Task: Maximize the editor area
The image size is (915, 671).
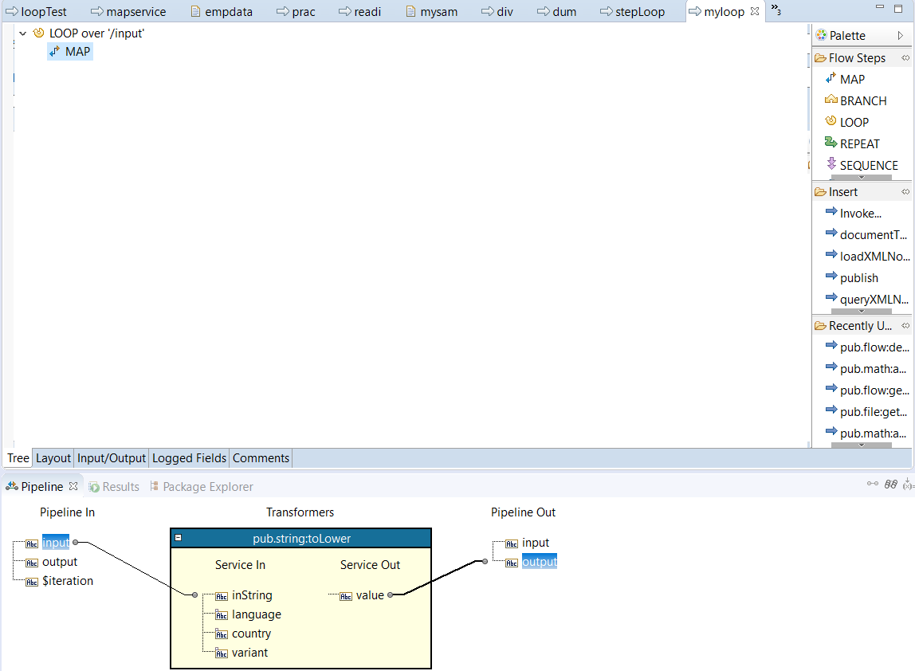Action: pos(898,8)
